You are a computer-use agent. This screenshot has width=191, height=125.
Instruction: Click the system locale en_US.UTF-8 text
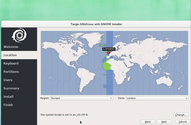coord(64,115)
